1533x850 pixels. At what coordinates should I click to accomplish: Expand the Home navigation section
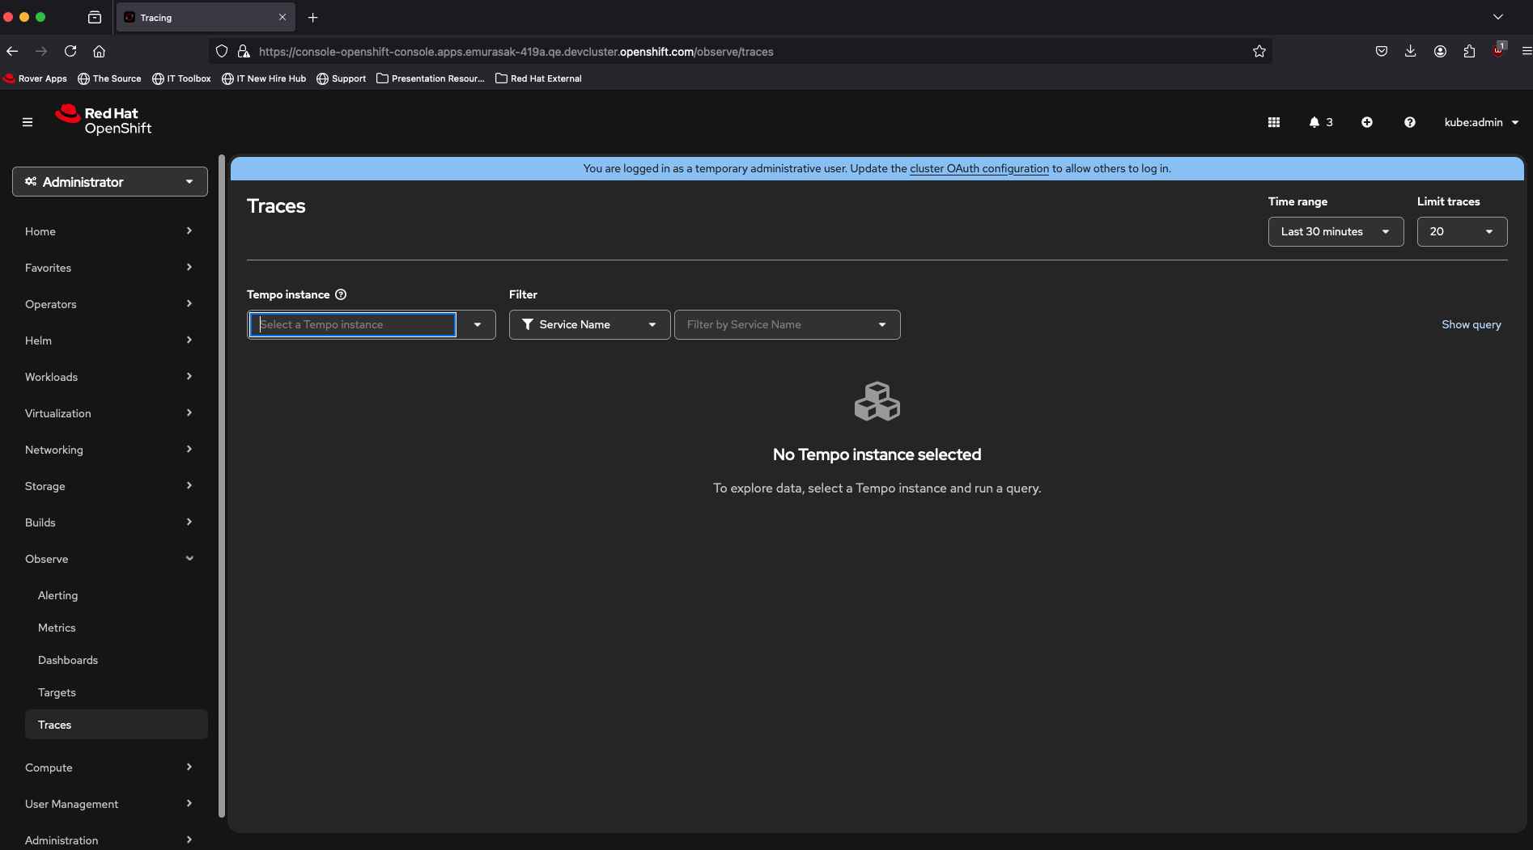(x=110, y=231)
